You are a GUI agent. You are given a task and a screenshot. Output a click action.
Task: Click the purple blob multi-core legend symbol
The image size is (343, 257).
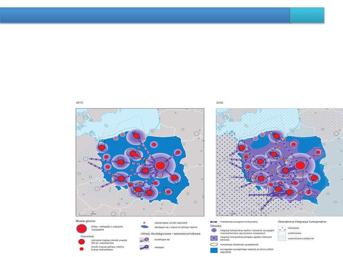click(x=144, y=227)
